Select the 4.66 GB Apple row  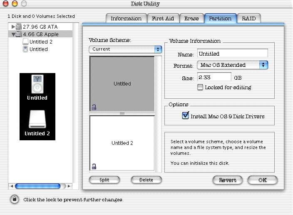(40, 34)
